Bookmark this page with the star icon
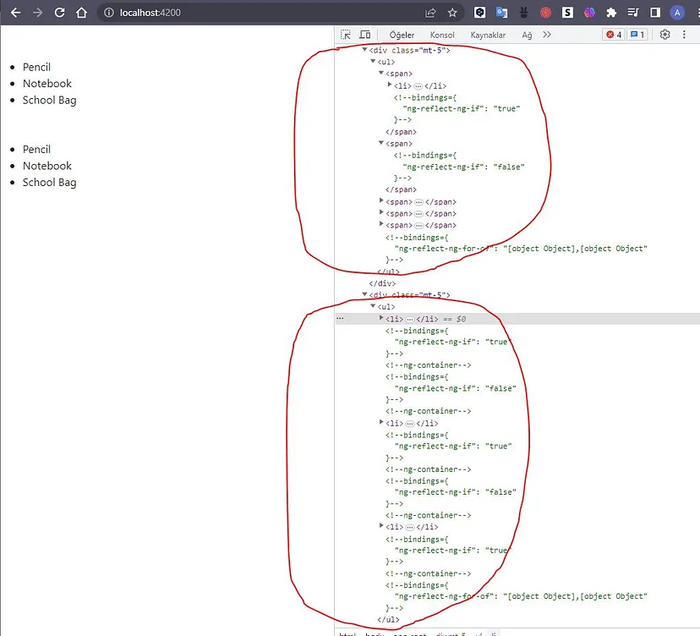Image resolution: width=700 pixels, height=636 pixels. (x=452, y=13)
